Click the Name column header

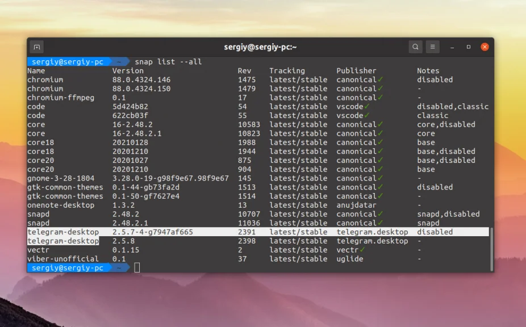(x=35, y=70)
